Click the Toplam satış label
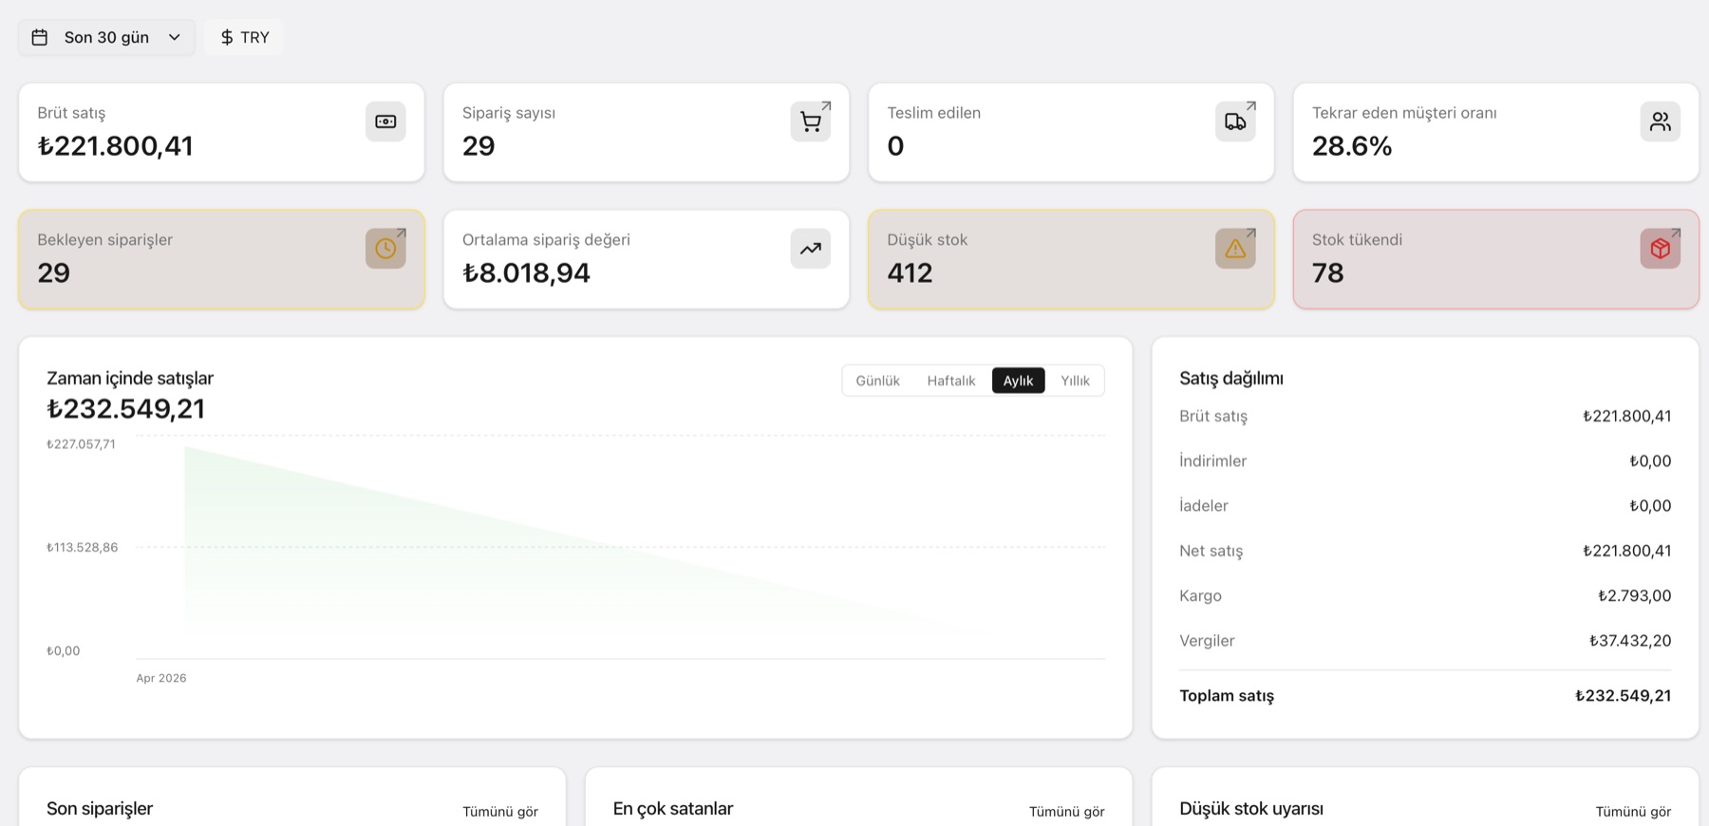Viewport: 1709px width, 826px height. point(1227,696)
